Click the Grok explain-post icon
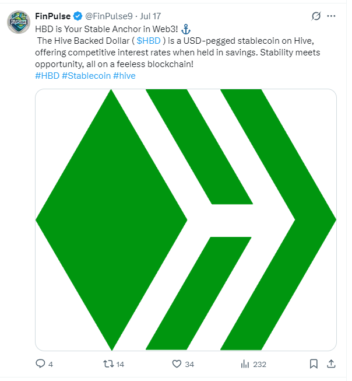Screen dimensions: 352x381 point(316,16)
